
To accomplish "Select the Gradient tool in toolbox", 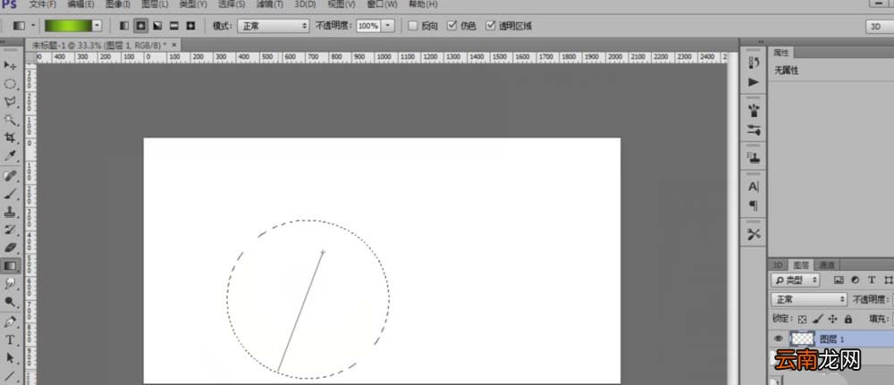I will (x=10, y=265).
